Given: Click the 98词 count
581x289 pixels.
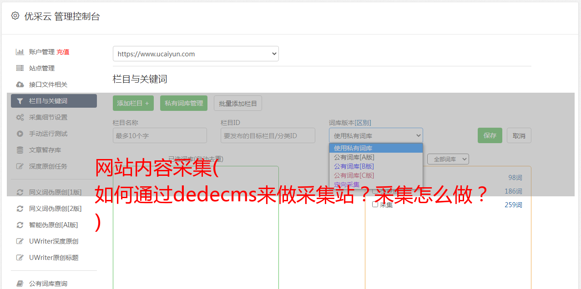Looking at the screenshot, I should [515, 178].
